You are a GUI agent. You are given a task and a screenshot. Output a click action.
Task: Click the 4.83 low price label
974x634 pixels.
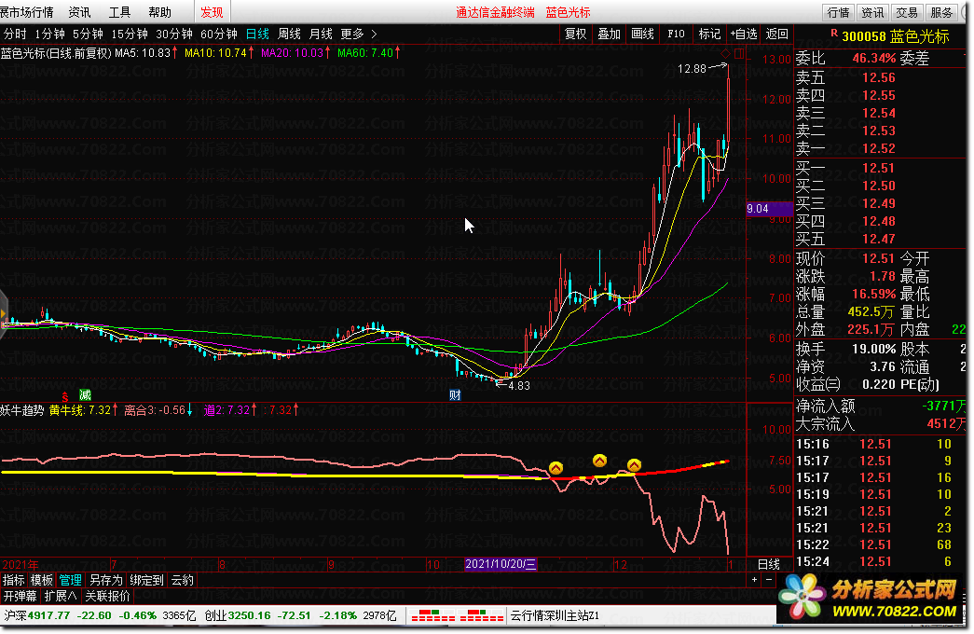tap(519, 385)
